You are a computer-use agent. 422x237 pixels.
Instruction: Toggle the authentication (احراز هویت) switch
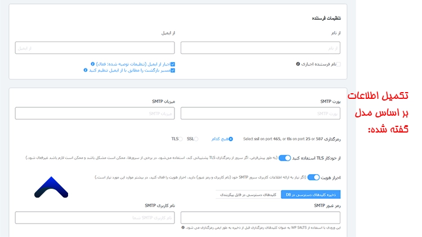pos(313,177)
